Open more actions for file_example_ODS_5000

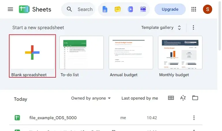(x=194, y=118)
